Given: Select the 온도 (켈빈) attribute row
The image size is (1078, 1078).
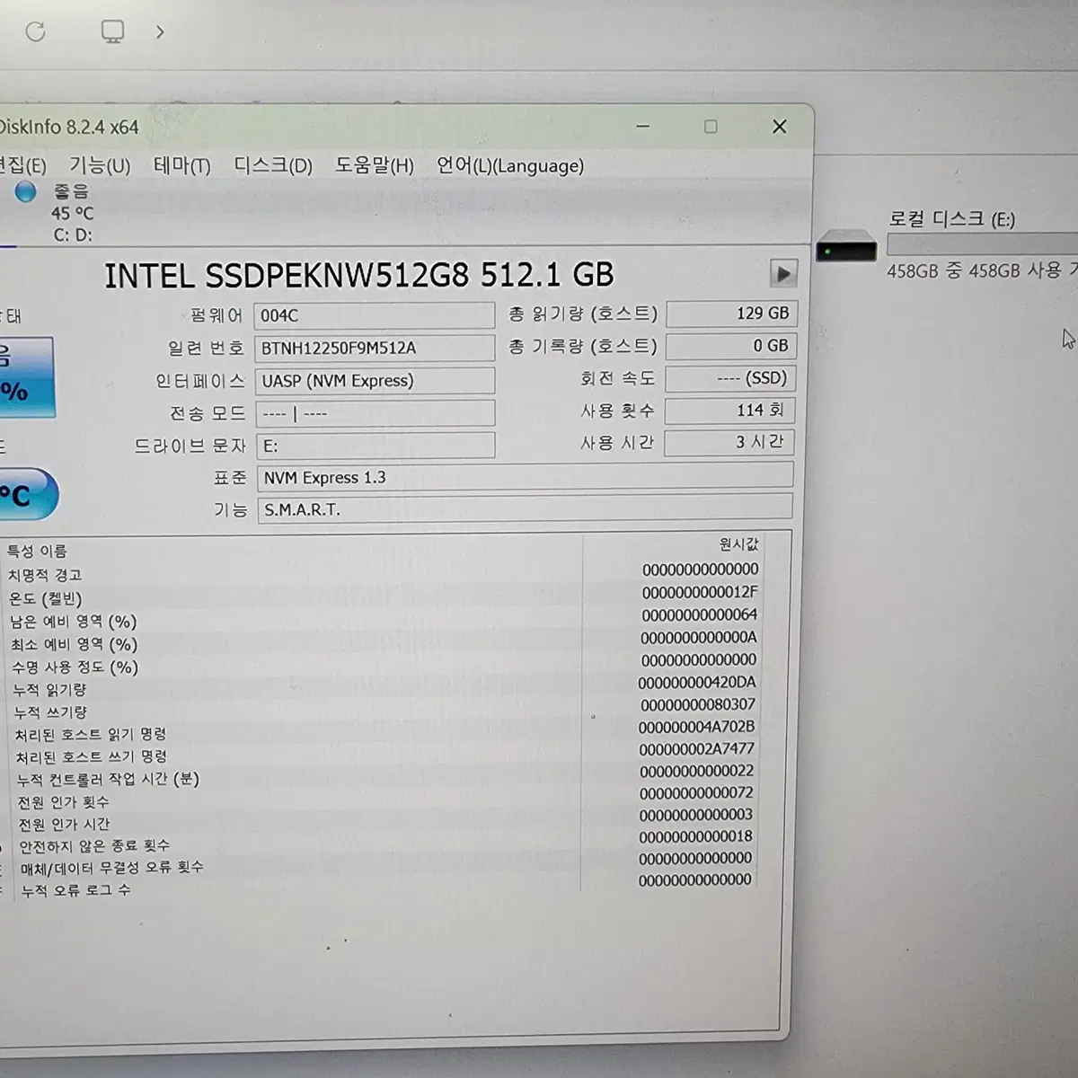Looking at the screenshot, I should click(x=382, y=597).
